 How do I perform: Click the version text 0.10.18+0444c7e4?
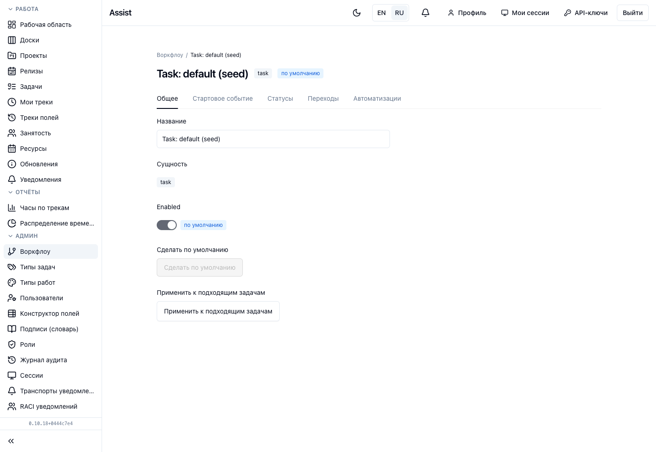point(51,424)
